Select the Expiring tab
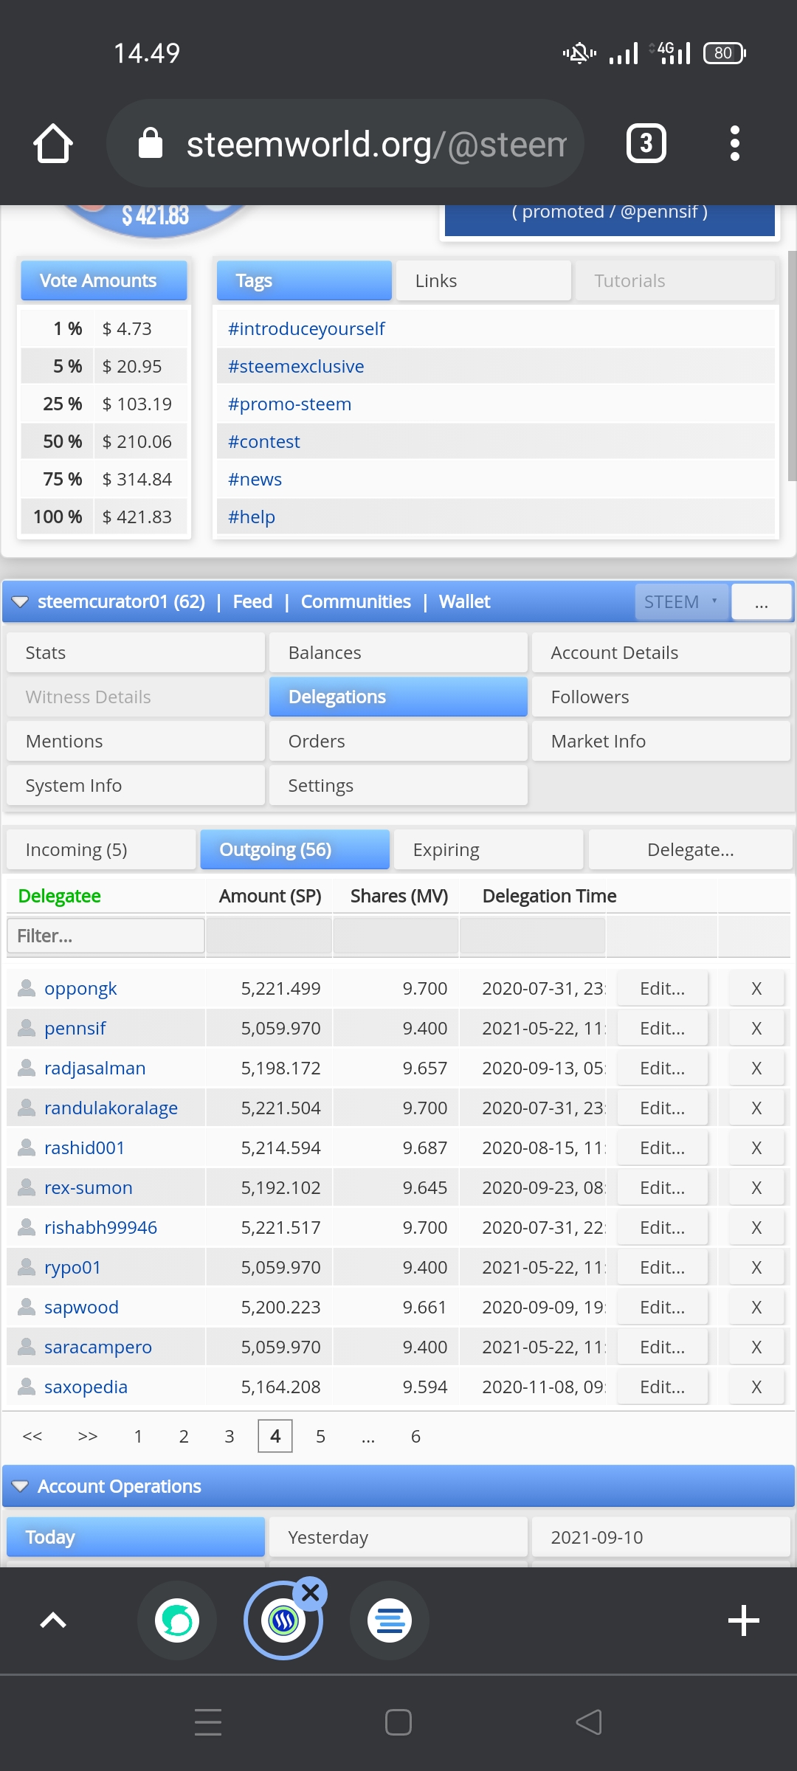 coord(489,849)
